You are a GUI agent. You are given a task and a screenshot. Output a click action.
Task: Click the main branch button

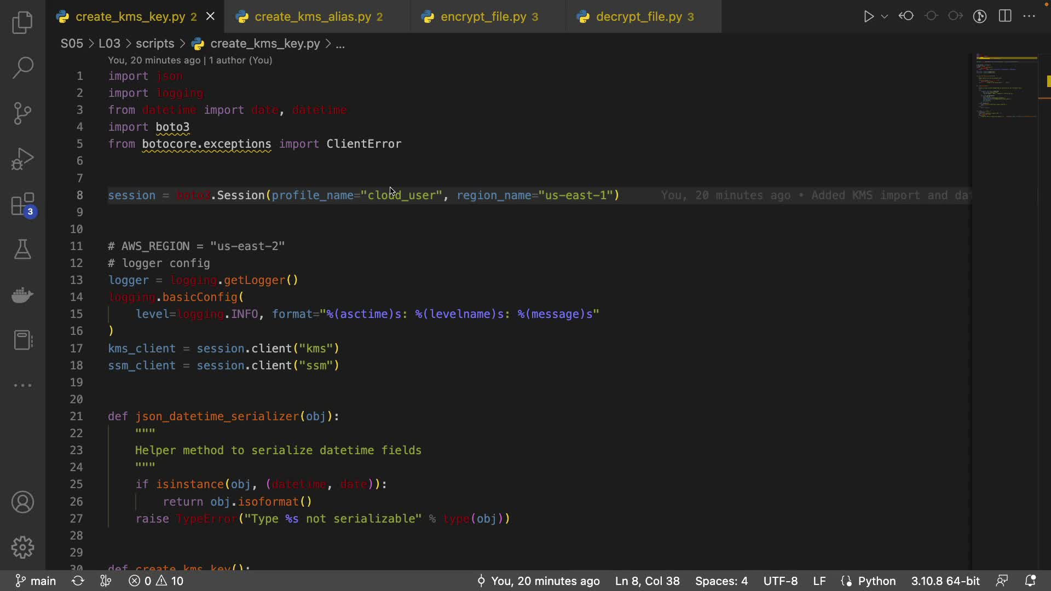pyautogui.click(x=36, y=581)
